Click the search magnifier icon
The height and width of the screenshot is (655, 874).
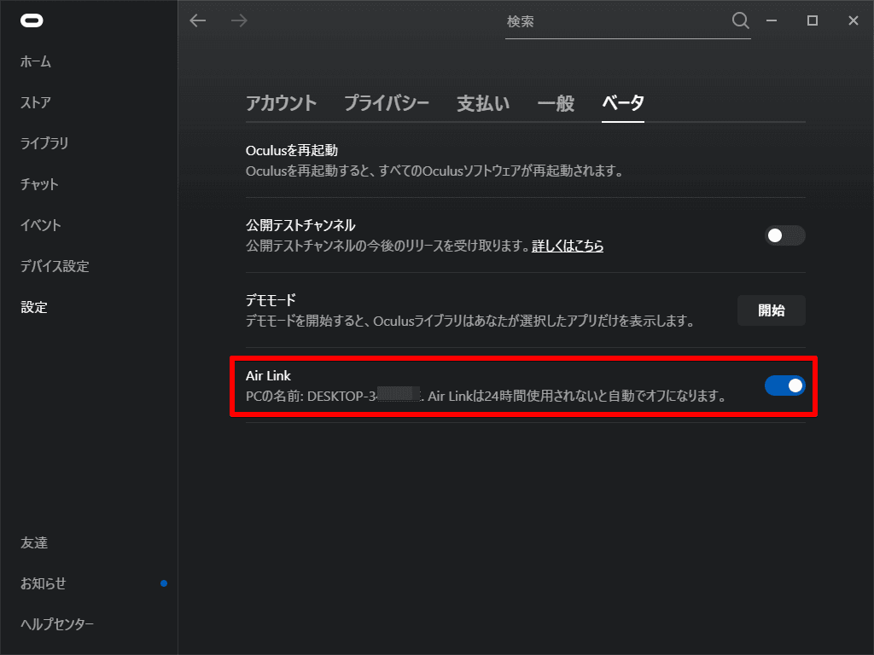point(740,20)
